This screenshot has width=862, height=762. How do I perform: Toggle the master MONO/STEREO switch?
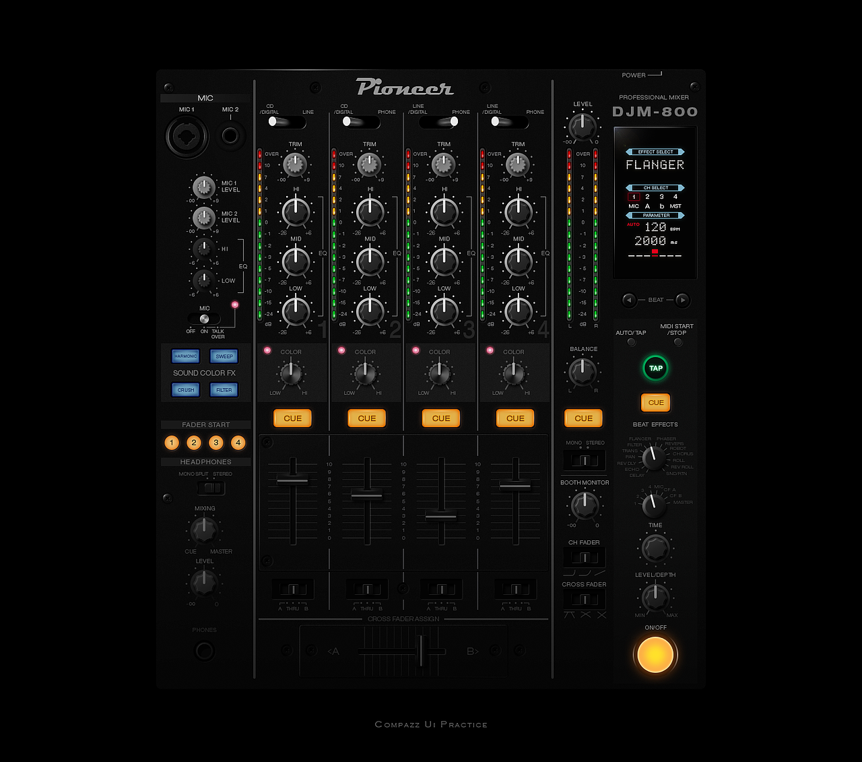[584, 460]
